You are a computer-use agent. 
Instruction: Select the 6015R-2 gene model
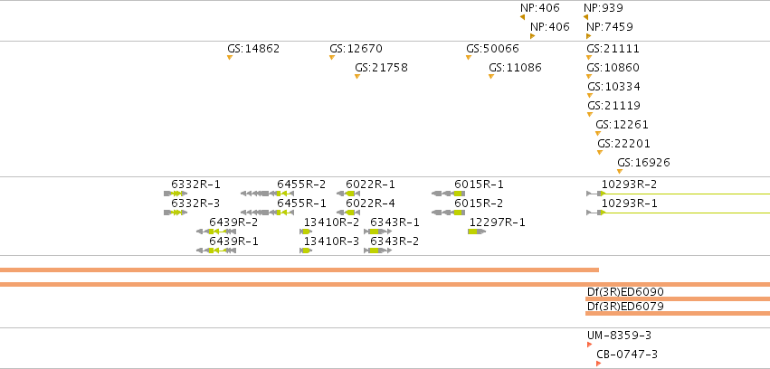449,213
